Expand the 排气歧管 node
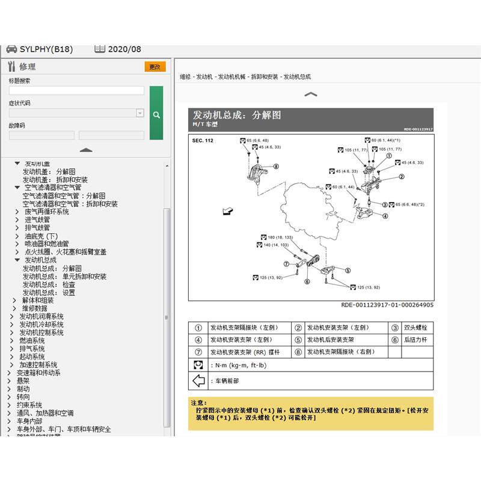 (17, 228)
